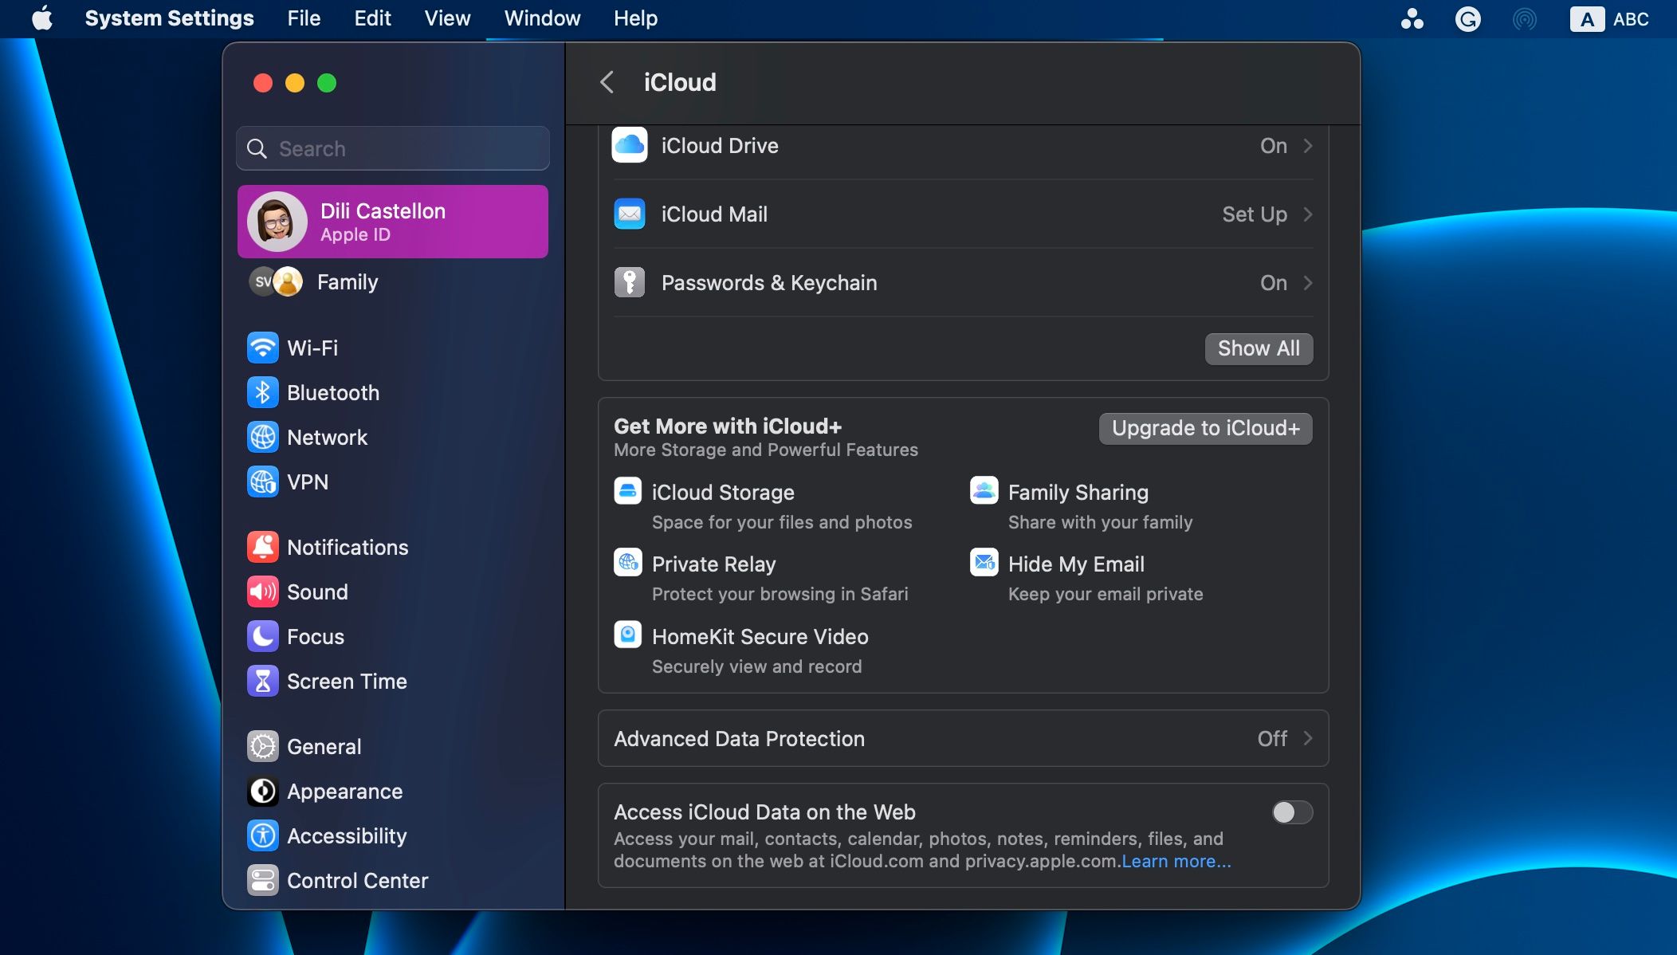Screen dimensions: 1677x955
Task: Open the Hide My Email icon
Action: point(984,562)
